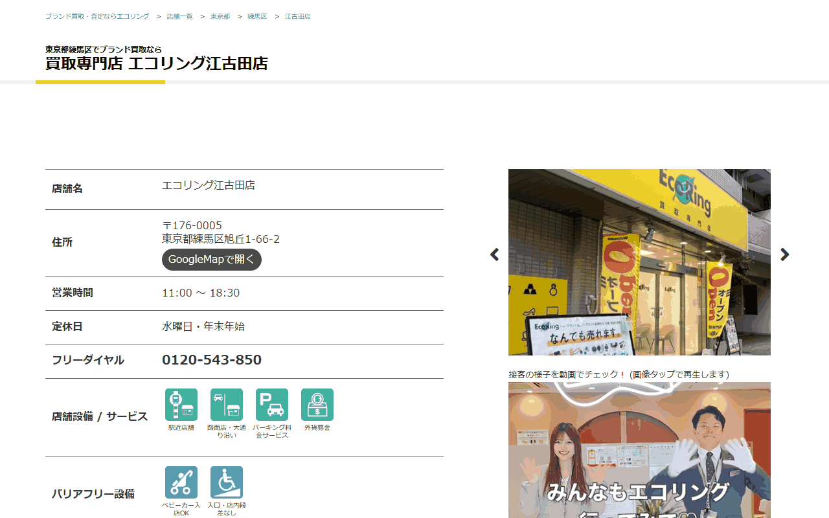Show previous store photo with left arrow
829x518 pixels.
495,254
